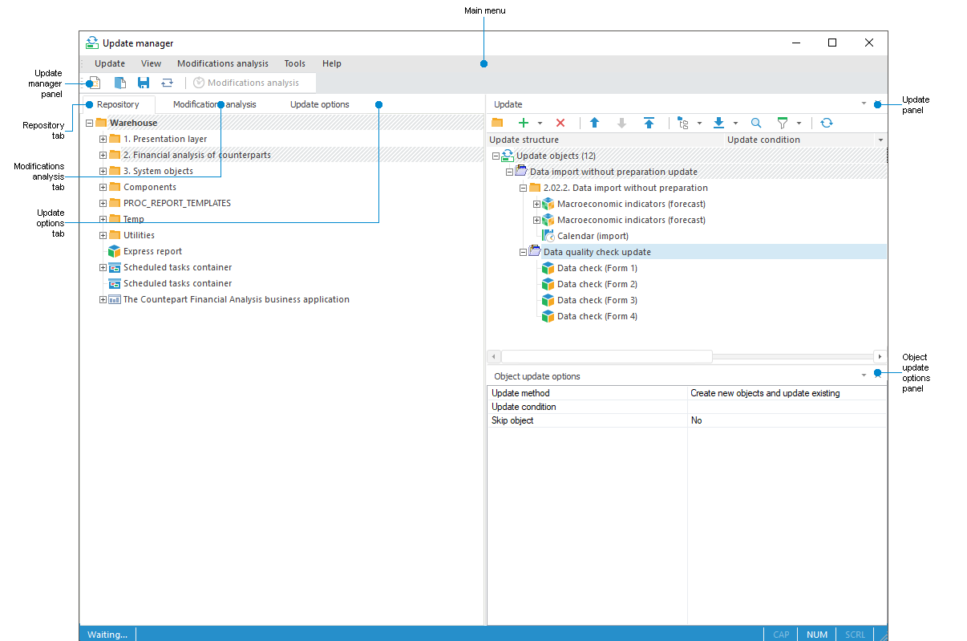The width and height of the screenshot is (967, 641).
Task: Move object up with blue arrow
Action: [594, 123]
